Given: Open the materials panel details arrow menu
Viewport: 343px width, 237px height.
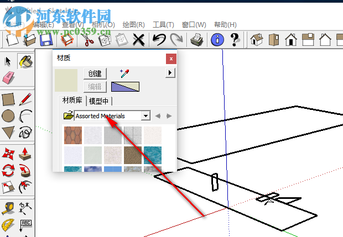Looking at the screenshot, I should click(x=170, y=73).
